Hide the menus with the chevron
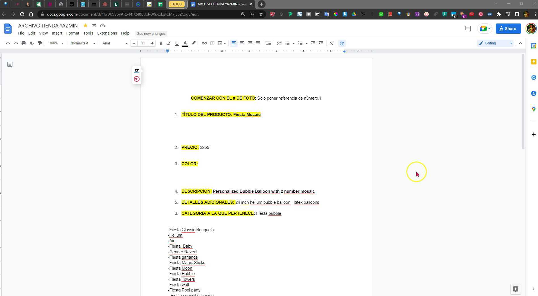 point(520,43)
